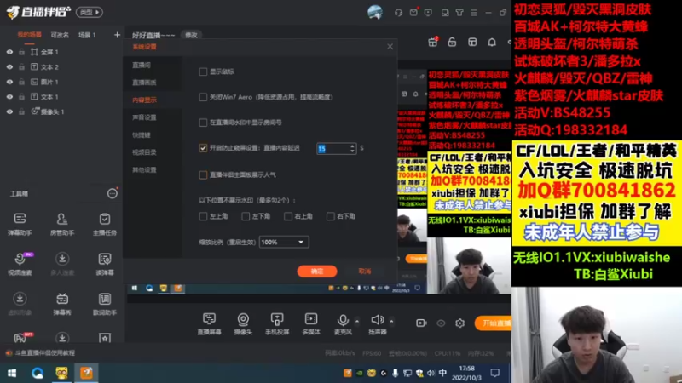Click the record video icon
The width and height of the screenshot is (682, 383).
421,323
